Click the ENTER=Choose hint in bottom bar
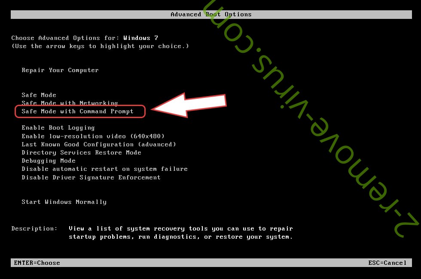This screenshot has height=279, width=421. click(37, 263)
